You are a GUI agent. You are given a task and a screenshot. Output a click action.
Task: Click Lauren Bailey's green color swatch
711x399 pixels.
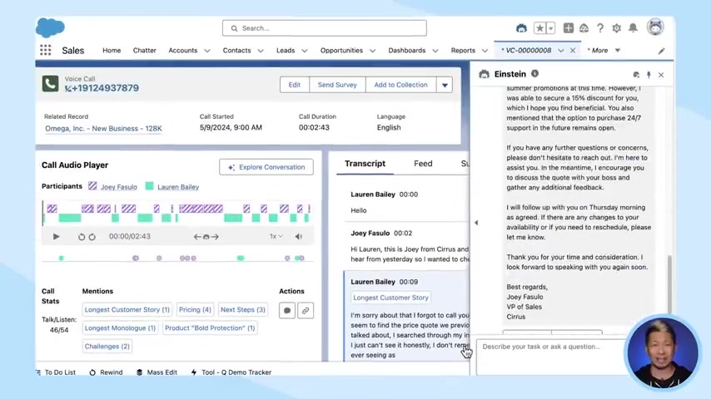coord(149,185)
